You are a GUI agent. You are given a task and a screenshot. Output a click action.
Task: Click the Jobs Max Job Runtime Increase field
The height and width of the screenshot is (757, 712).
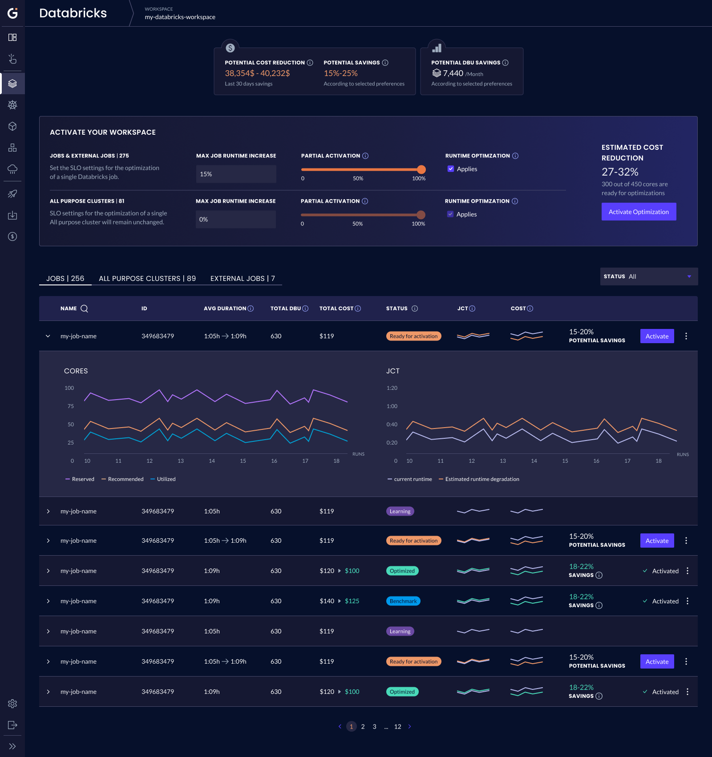(236, 174)
